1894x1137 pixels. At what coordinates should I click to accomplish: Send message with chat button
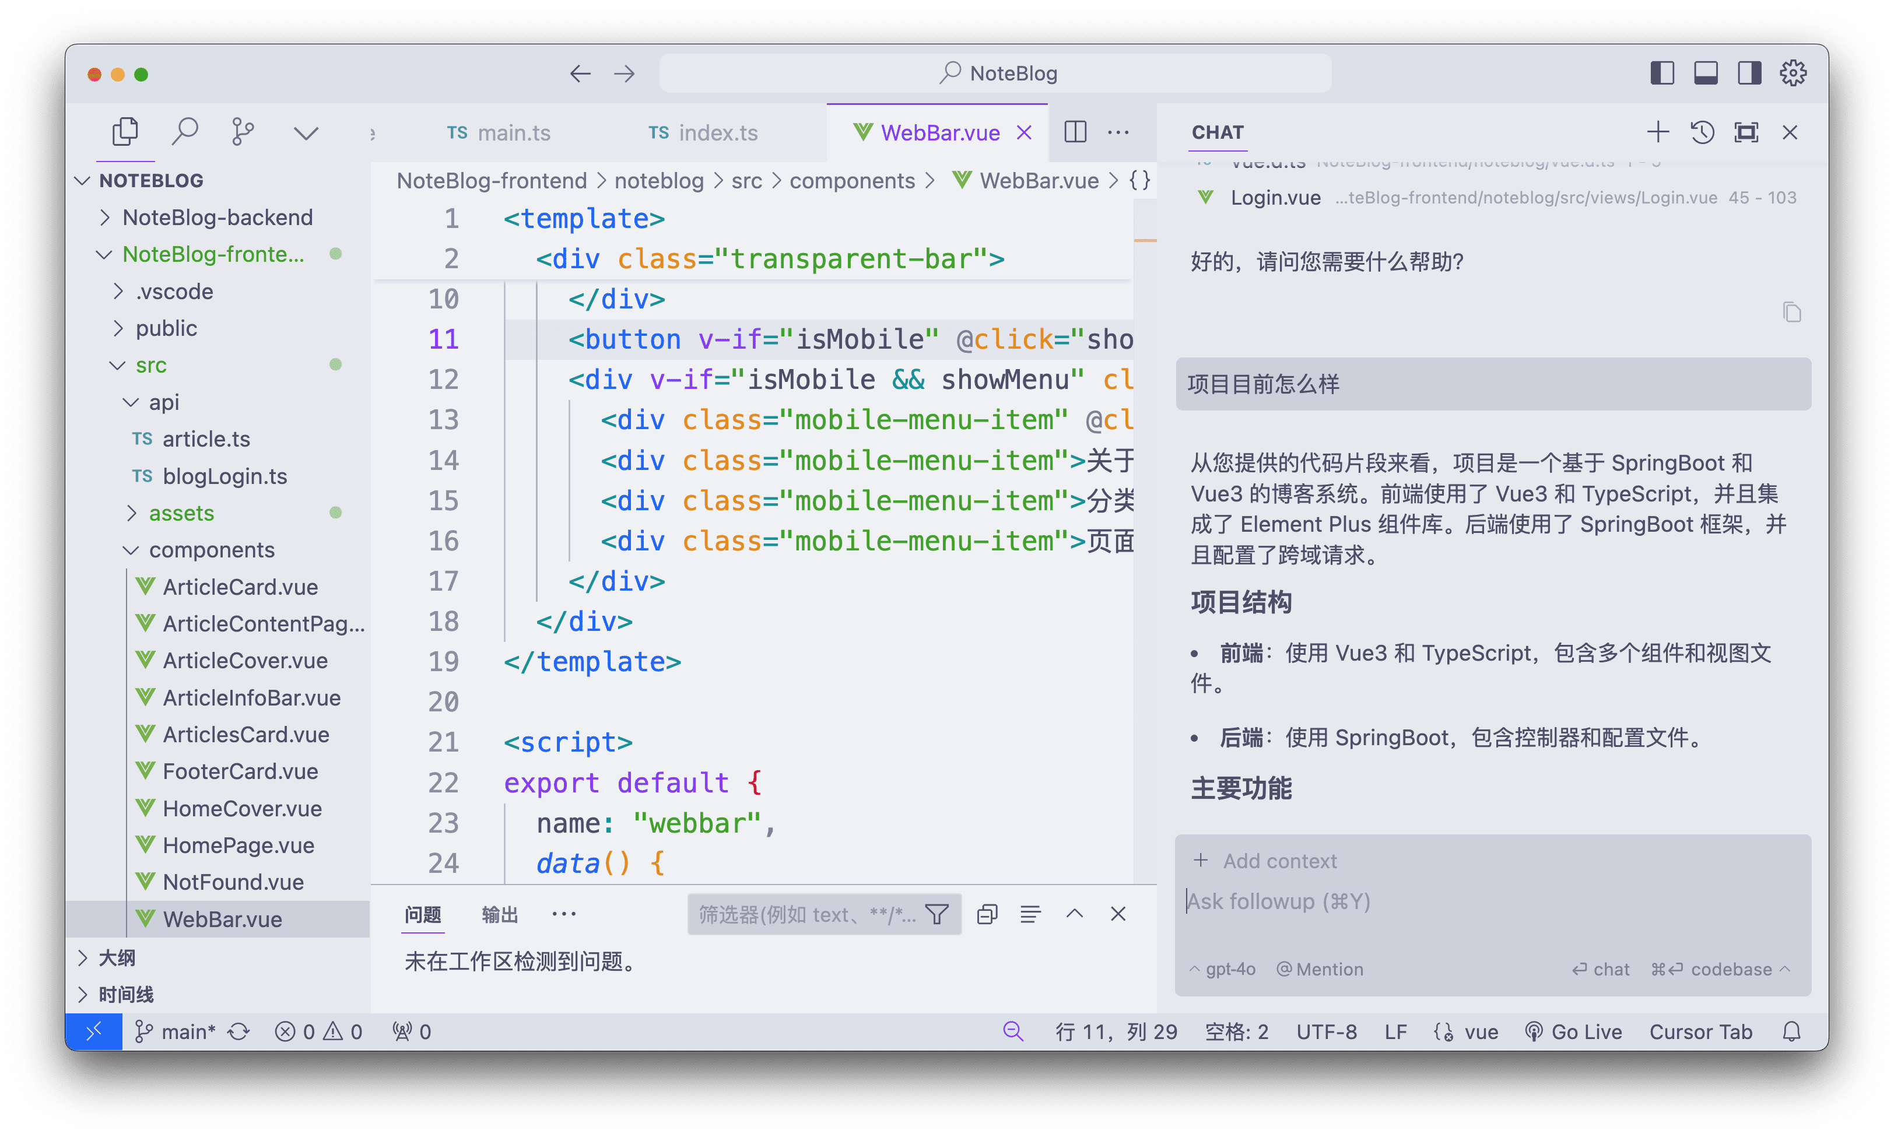click(x=1601, y=969)
